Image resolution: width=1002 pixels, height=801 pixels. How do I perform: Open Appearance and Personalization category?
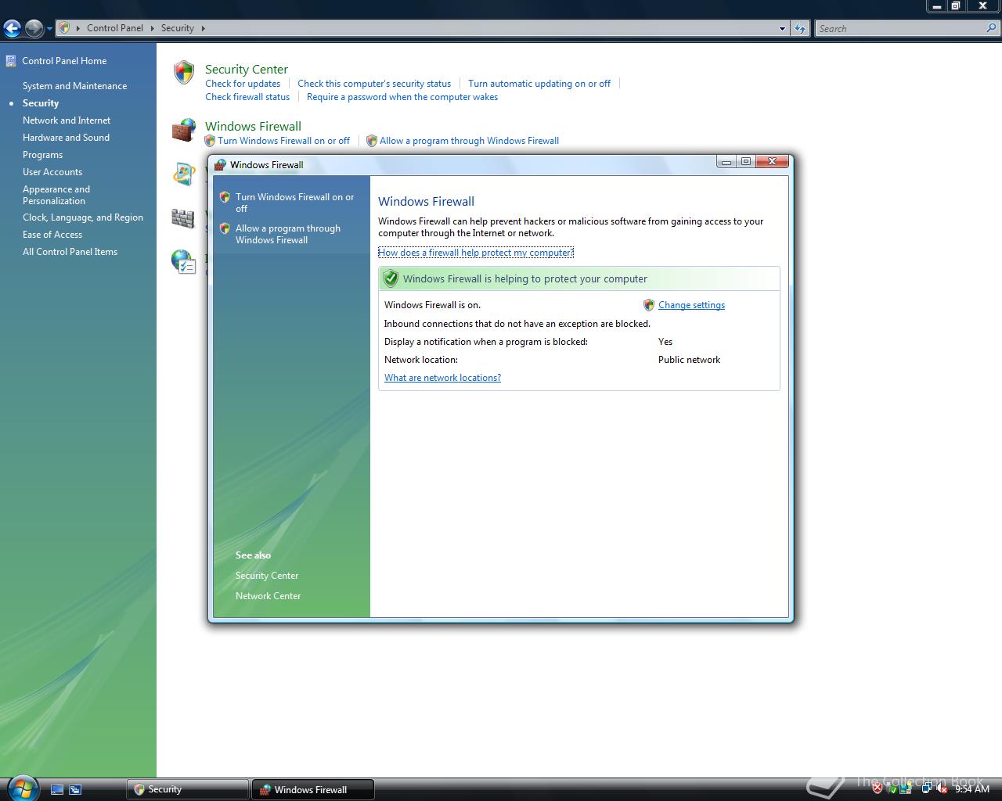point(56,195)
